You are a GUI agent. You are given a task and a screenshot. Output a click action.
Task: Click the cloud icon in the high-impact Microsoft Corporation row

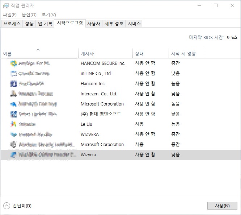(x=13, y=104)
